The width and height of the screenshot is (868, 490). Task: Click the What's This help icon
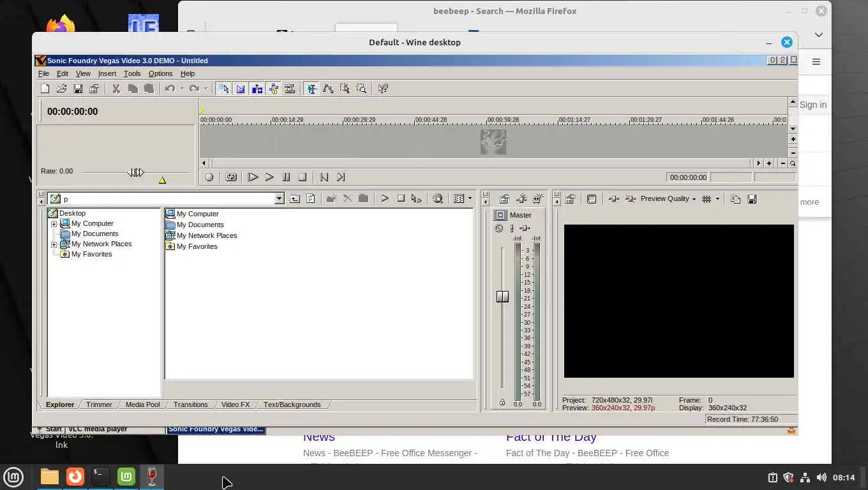(383, 89)
